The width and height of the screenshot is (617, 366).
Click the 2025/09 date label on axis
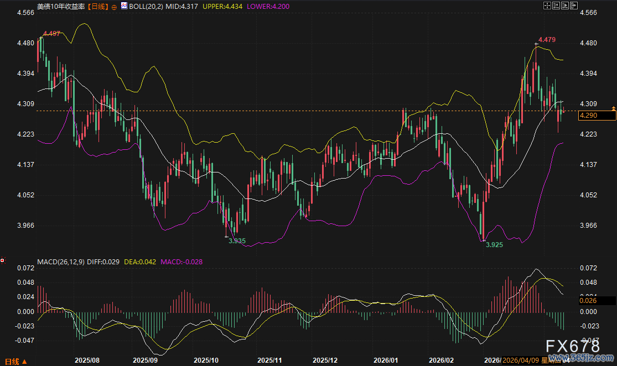pos(145,360)
